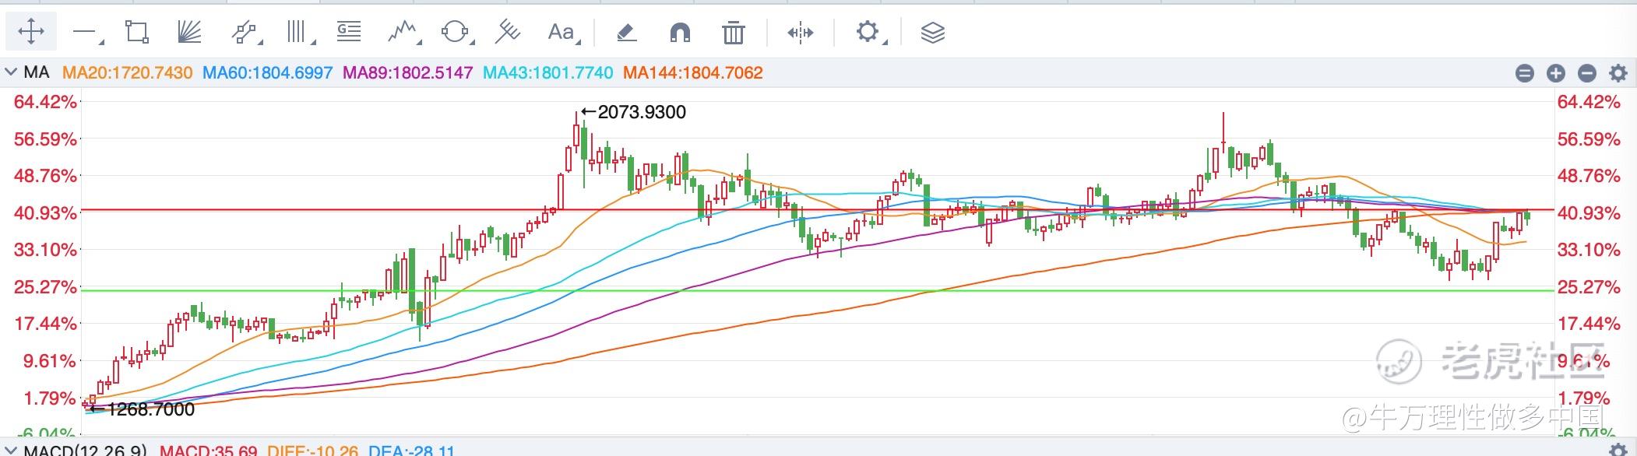The image size is (1637, 456).
Task: Click the MA20 indicator value label
Action: [x=127, y=72]
